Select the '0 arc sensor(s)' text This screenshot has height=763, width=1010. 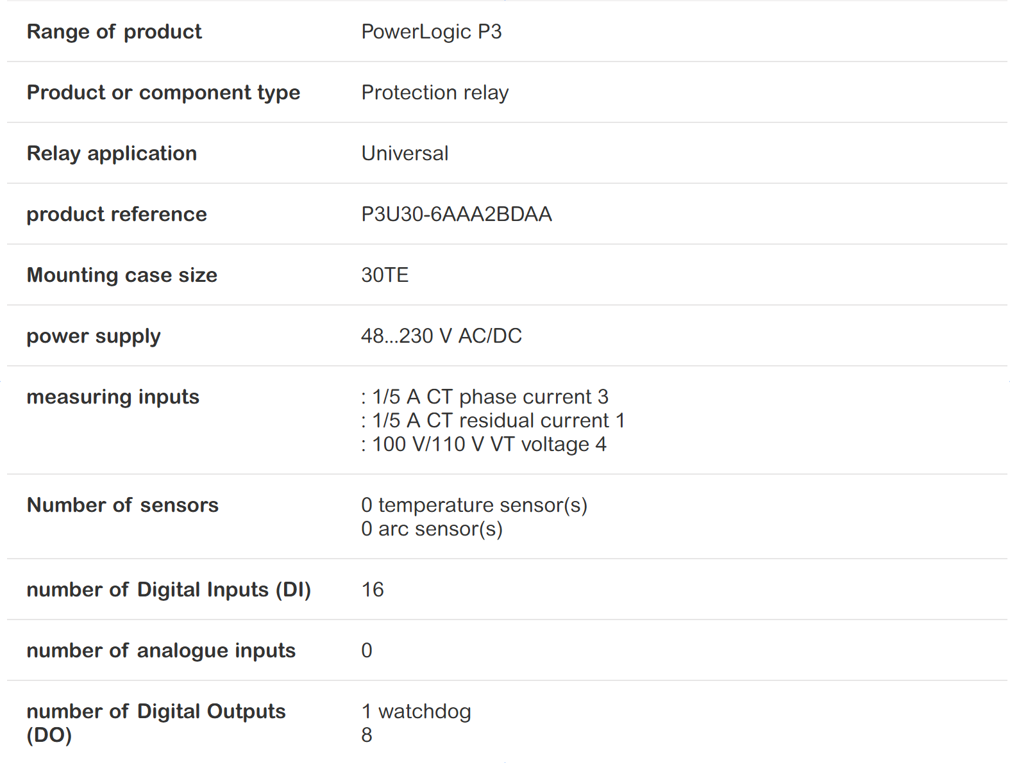432,529
